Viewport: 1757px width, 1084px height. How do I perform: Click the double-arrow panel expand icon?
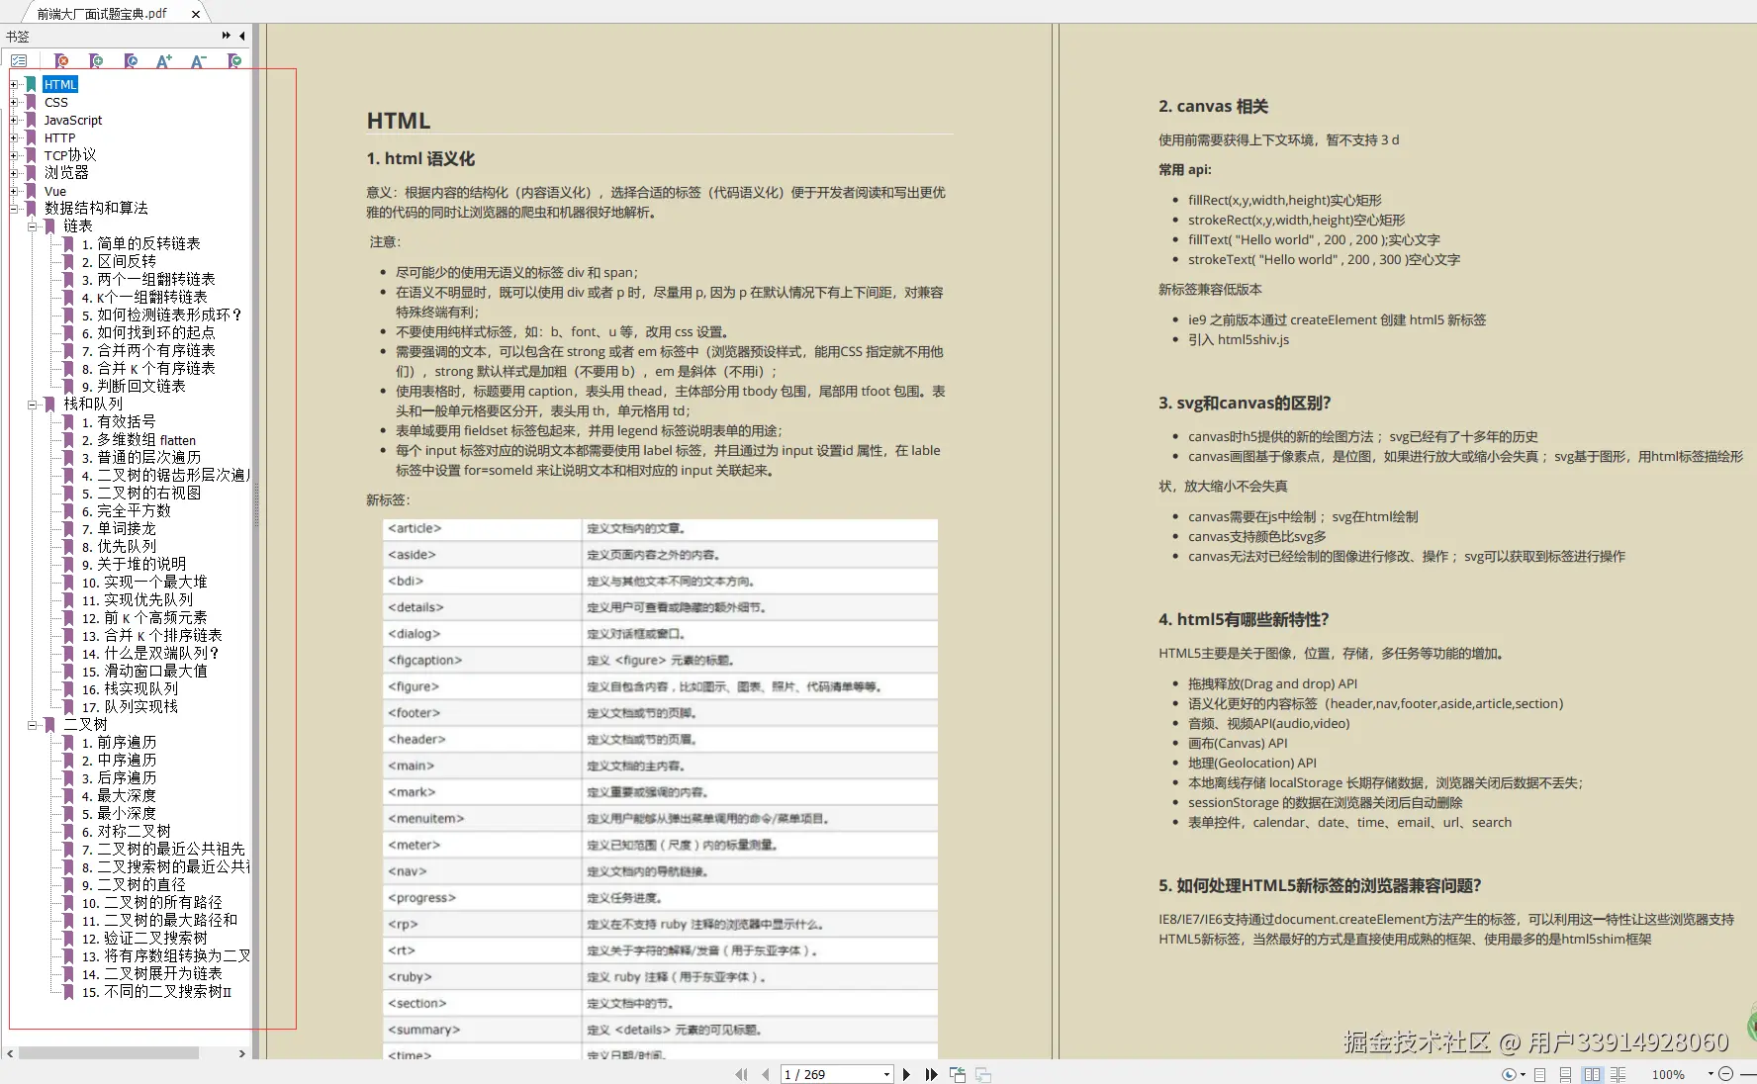(x=227, y=36)
